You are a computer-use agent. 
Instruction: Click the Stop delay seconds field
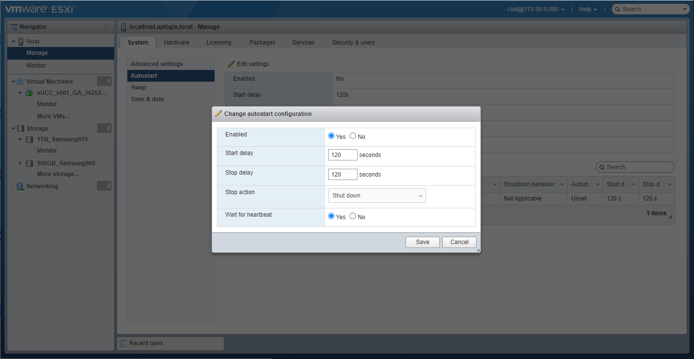343,174
